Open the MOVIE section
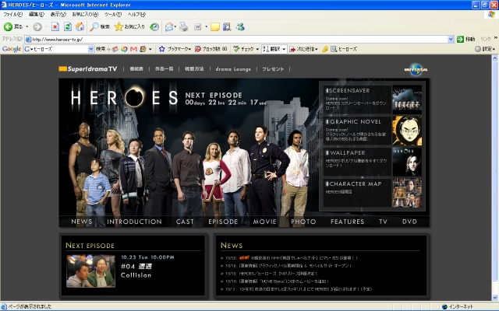The height and width of the screenshot is (311, 499). (x=265, y=222)
